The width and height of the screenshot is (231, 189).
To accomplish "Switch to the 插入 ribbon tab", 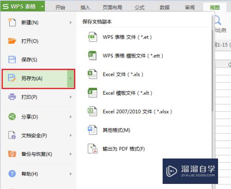I will point(85,7).
